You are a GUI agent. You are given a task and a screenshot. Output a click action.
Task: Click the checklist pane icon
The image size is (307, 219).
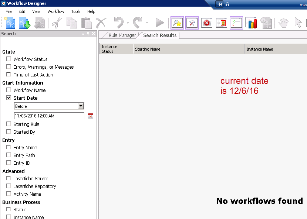[x=236, y=23]
